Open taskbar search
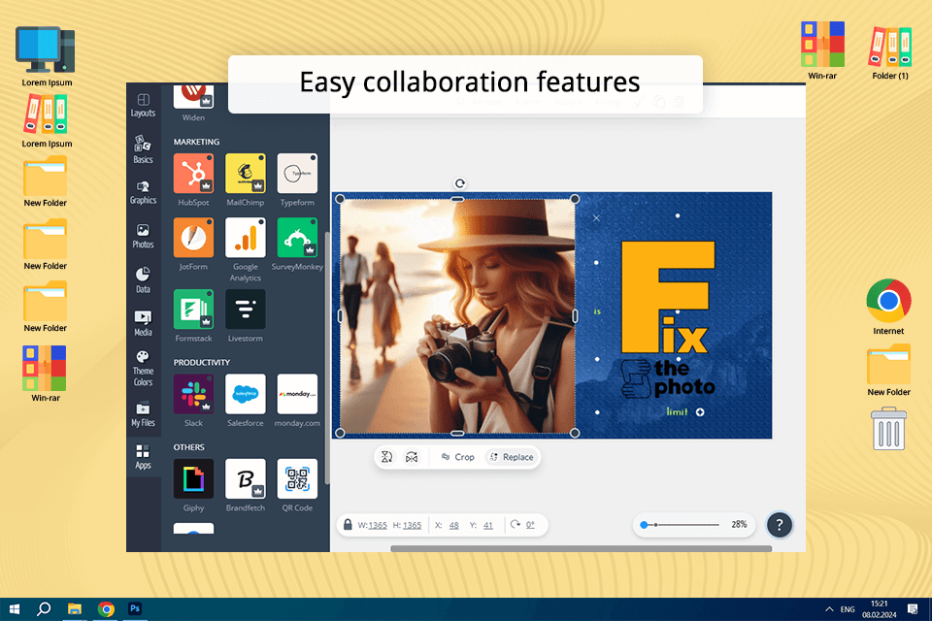 (x=44, y=608)
